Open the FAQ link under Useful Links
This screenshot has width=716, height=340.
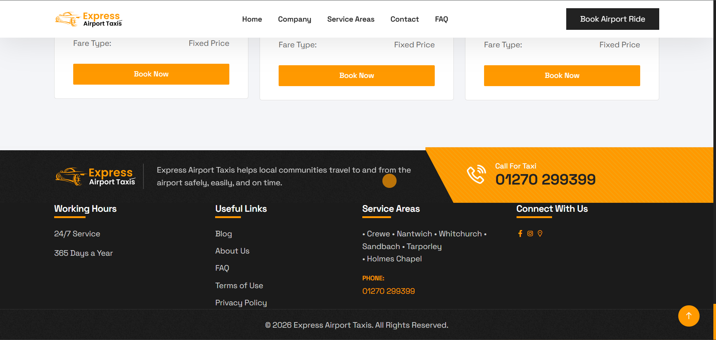222,268
